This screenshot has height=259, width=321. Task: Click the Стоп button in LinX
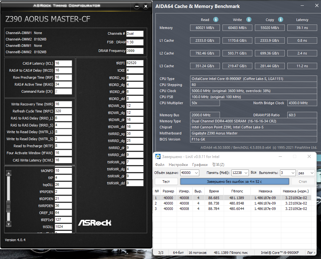coord(303,181)
